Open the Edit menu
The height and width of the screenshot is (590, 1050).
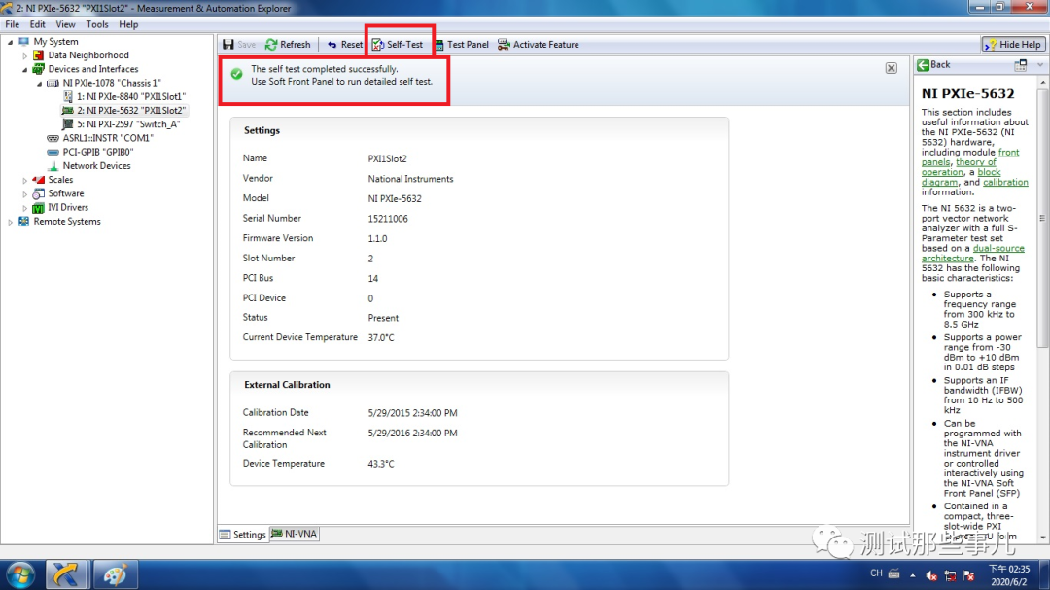tap(38, 24)
